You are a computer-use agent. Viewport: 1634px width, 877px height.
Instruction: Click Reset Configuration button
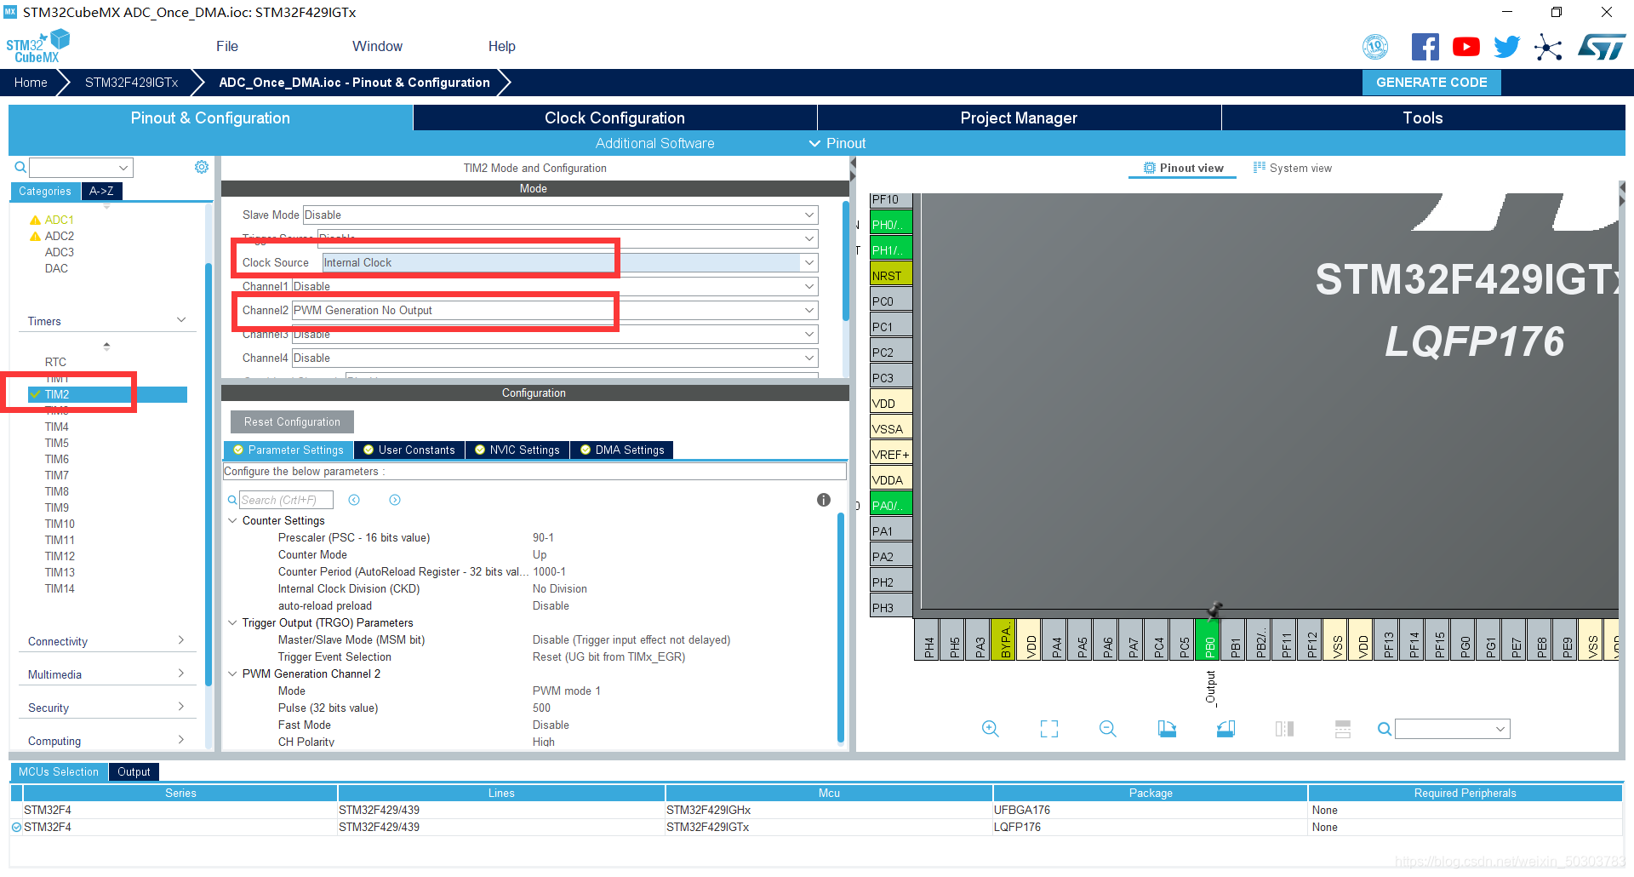[292, 421]
